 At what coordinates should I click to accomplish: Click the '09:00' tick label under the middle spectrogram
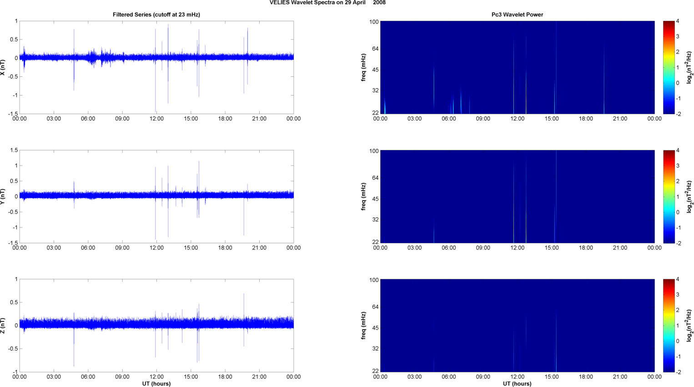483,248
